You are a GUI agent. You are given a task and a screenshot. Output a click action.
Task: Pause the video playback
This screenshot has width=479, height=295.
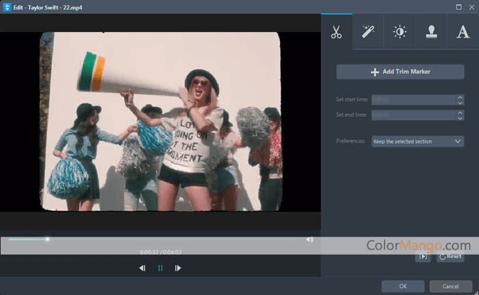[x=160, y=268]
